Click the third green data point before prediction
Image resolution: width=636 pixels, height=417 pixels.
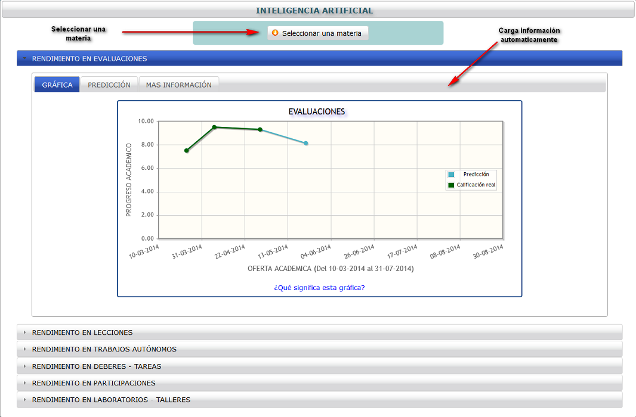coord(260,129)
